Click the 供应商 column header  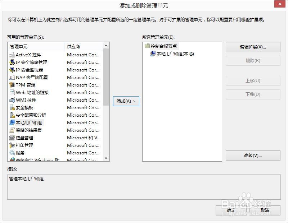[84, 47]
